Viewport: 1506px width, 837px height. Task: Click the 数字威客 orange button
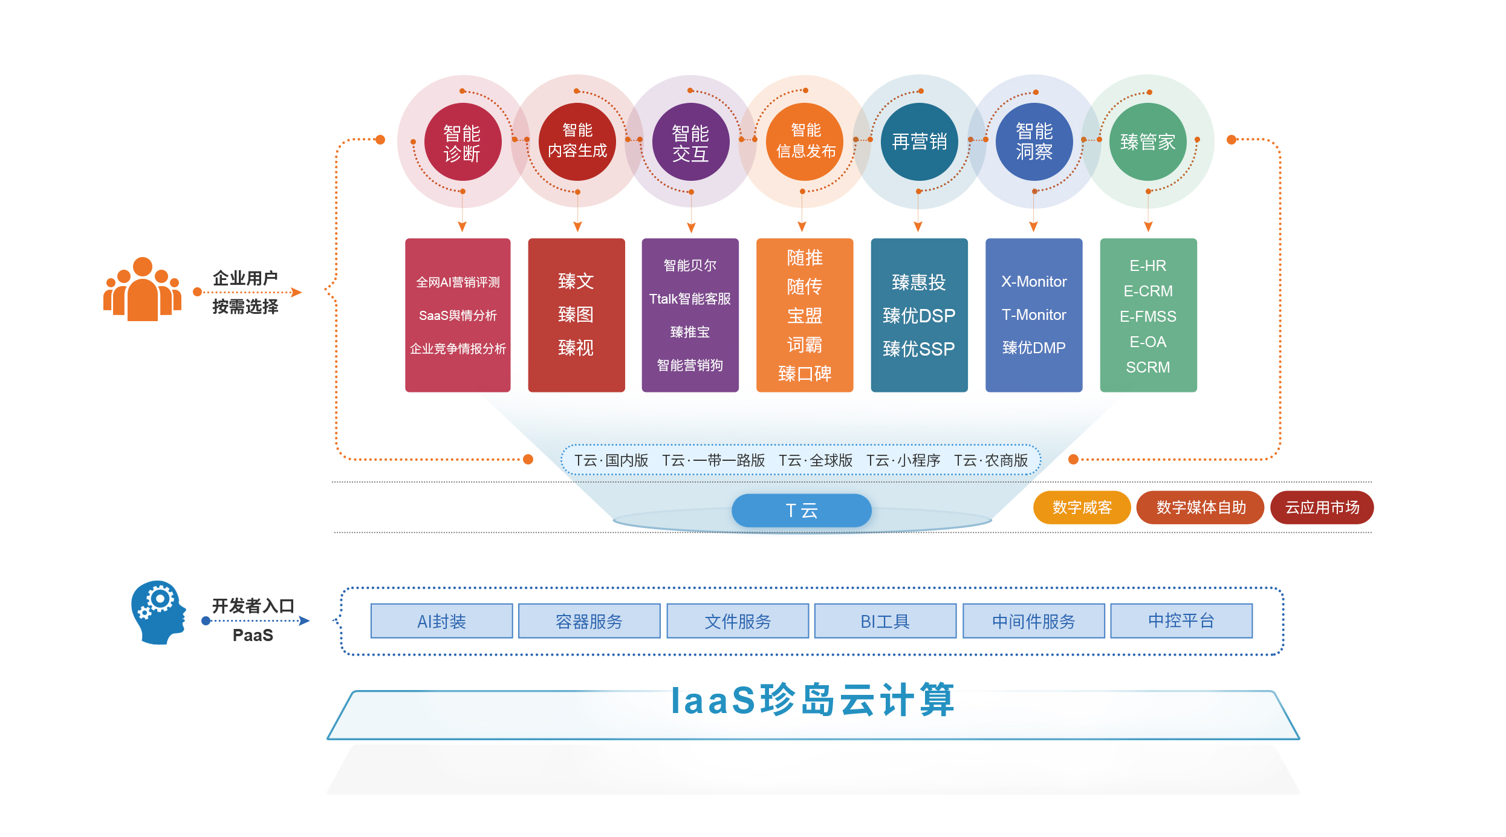[x=1082, y=507]
